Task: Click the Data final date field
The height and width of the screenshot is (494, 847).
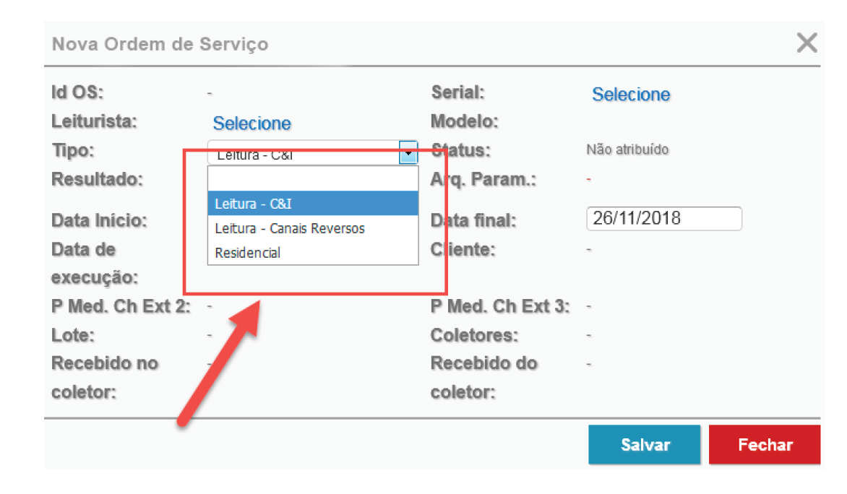Action: coord(663,219)
